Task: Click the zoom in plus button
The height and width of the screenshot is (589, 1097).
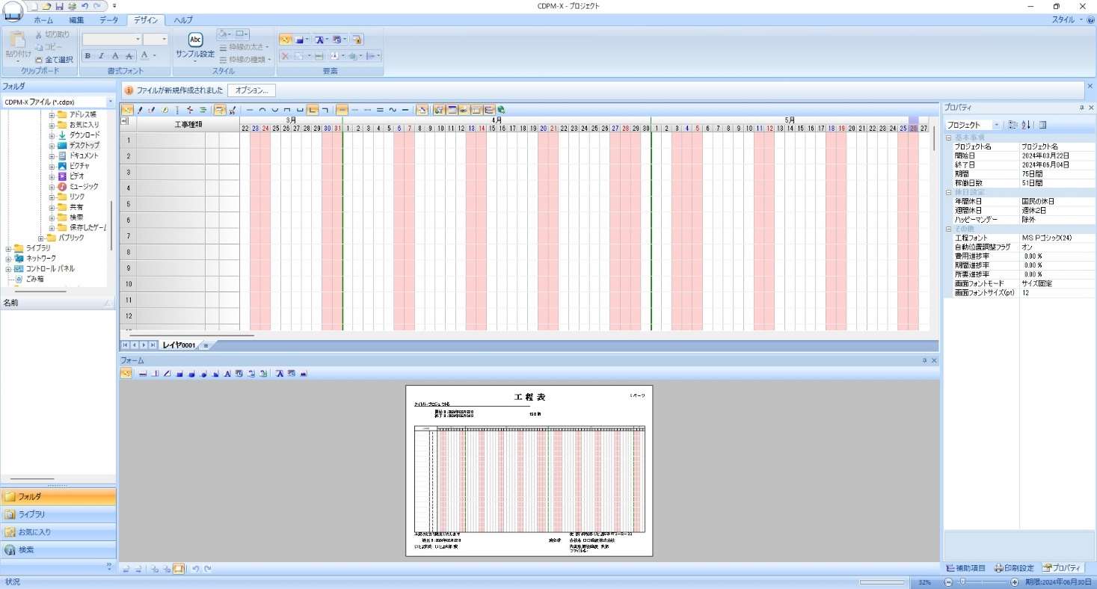Action: coord(1015,582)
